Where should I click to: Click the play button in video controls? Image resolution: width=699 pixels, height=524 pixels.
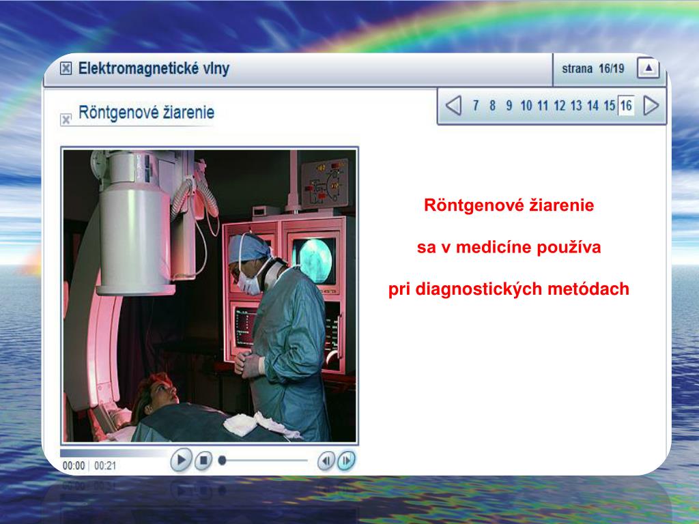(181, 460)
